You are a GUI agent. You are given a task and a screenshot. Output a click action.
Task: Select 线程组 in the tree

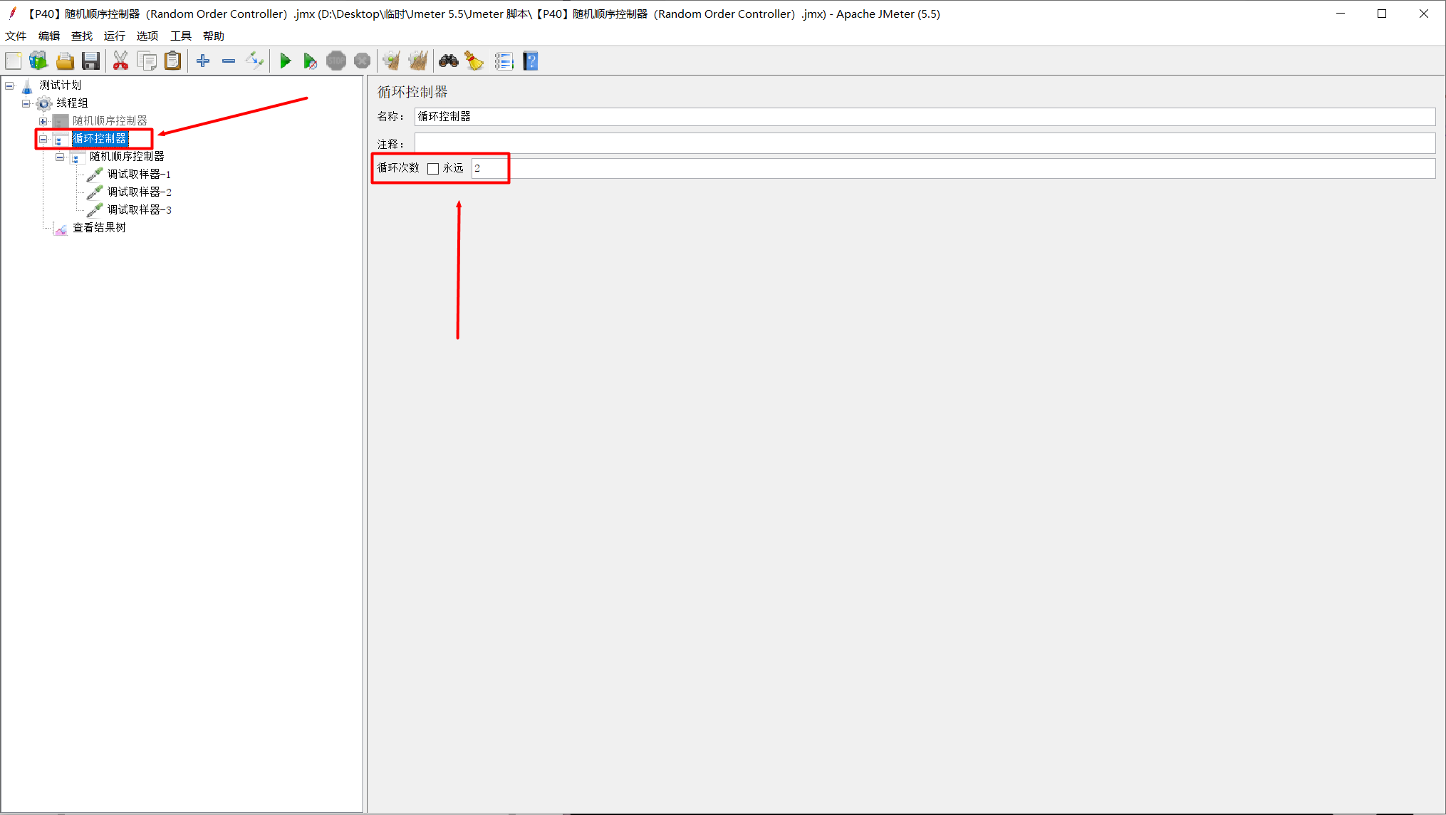(x=72, y=103)
